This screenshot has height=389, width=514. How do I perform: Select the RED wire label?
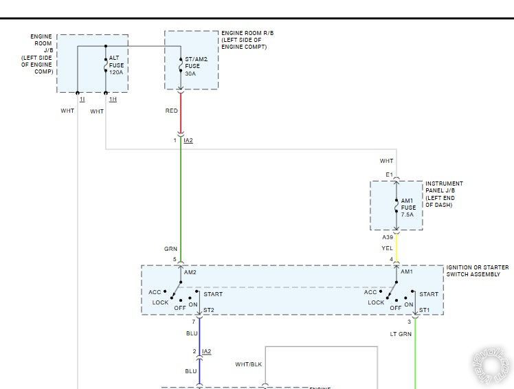[x=171, y=111]
